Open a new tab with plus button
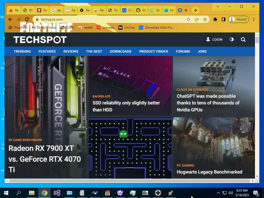The image size is (264, 198). 195,10
